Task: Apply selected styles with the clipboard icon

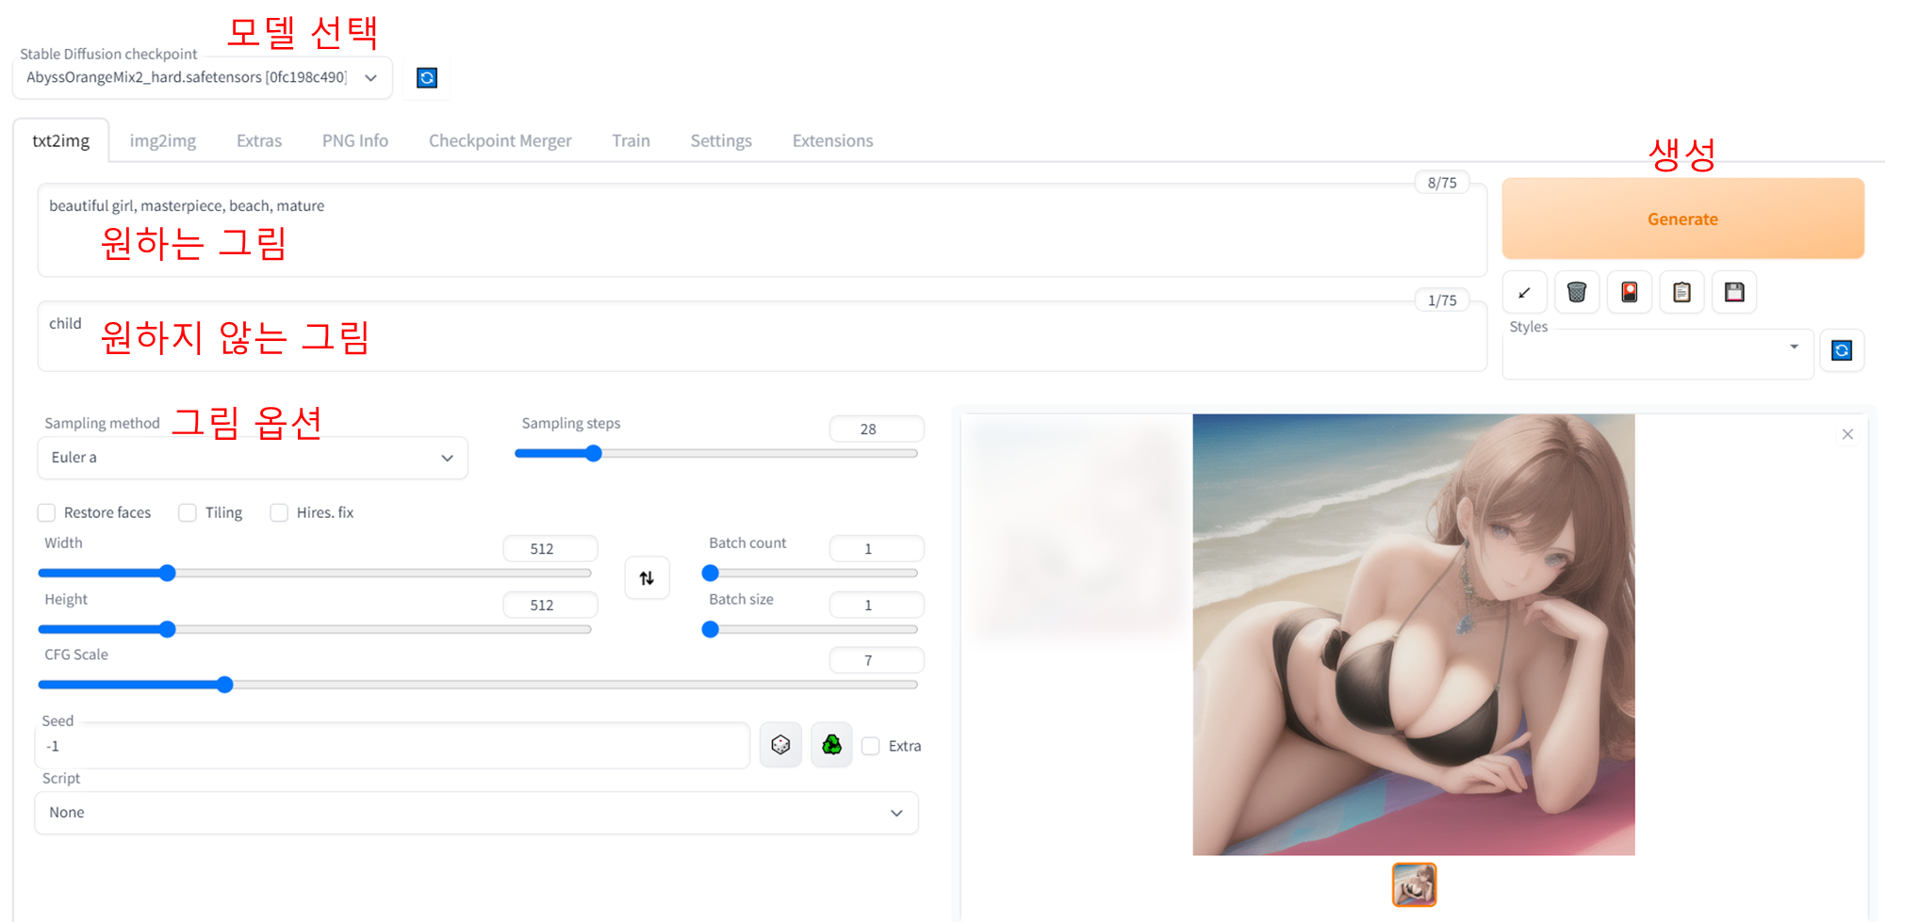Action: (1681, 293)
